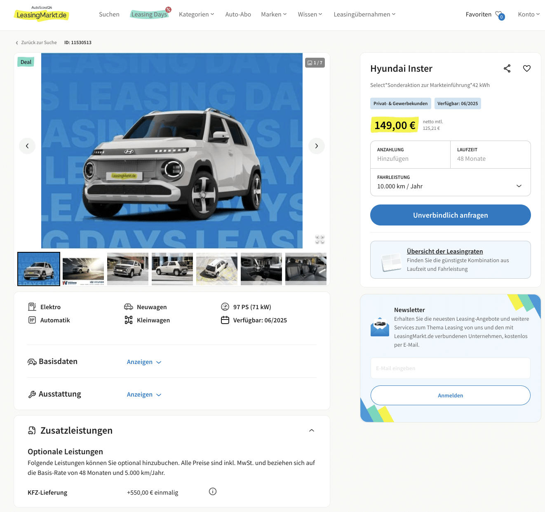The height and width of the screenshot is (512, 545).
Task: Click the availability calendar icon
Action: coord(225,320)
